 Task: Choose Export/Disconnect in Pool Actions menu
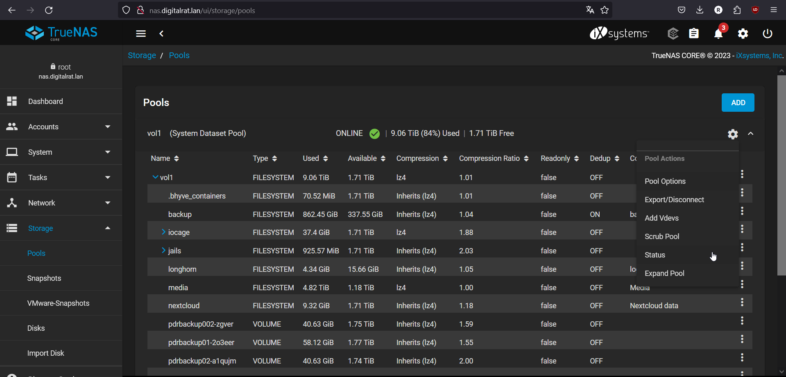(674, 200)
